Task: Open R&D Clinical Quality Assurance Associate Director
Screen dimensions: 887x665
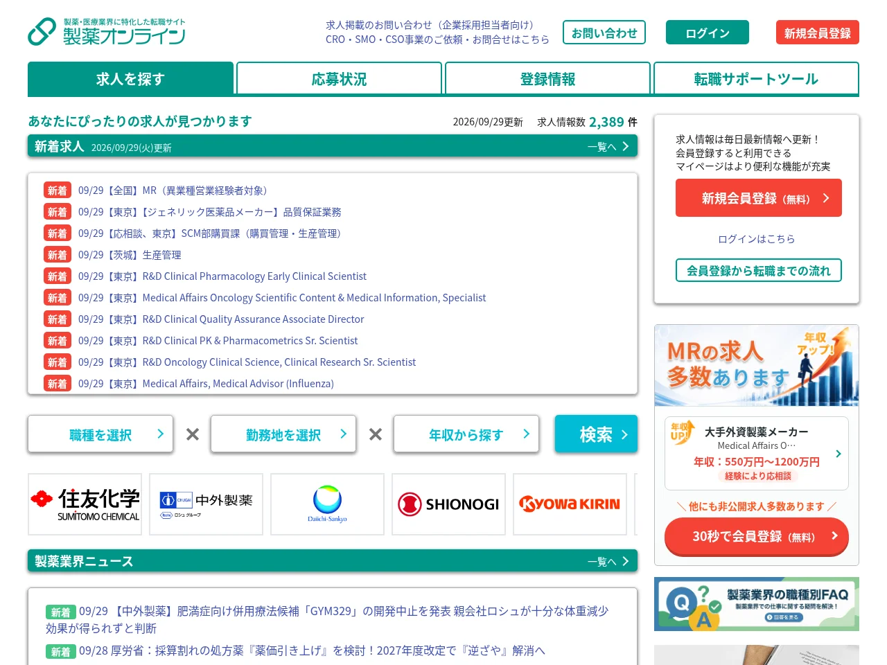Action: pyautogui.click(x=221, y=319)
